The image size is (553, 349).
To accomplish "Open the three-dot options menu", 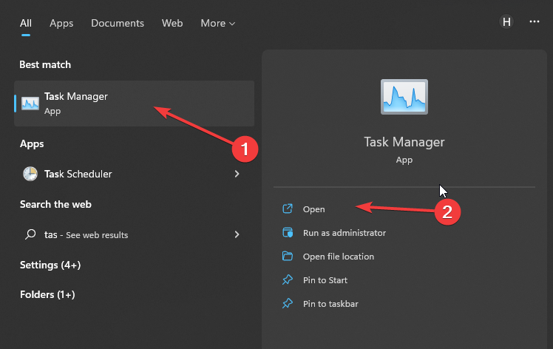I will click(535, 22).
